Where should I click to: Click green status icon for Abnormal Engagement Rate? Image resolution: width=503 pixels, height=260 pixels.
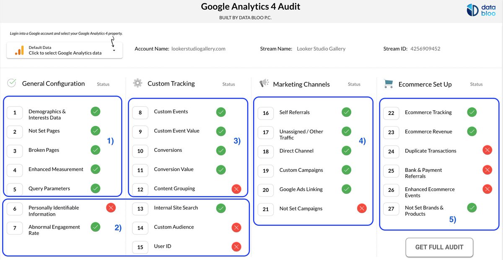coord(96,227)
